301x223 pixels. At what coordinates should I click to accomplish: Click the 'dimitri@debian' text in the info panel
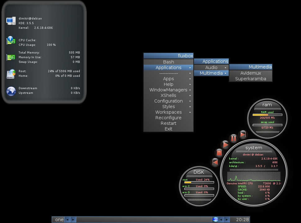(x=30, y=18)
